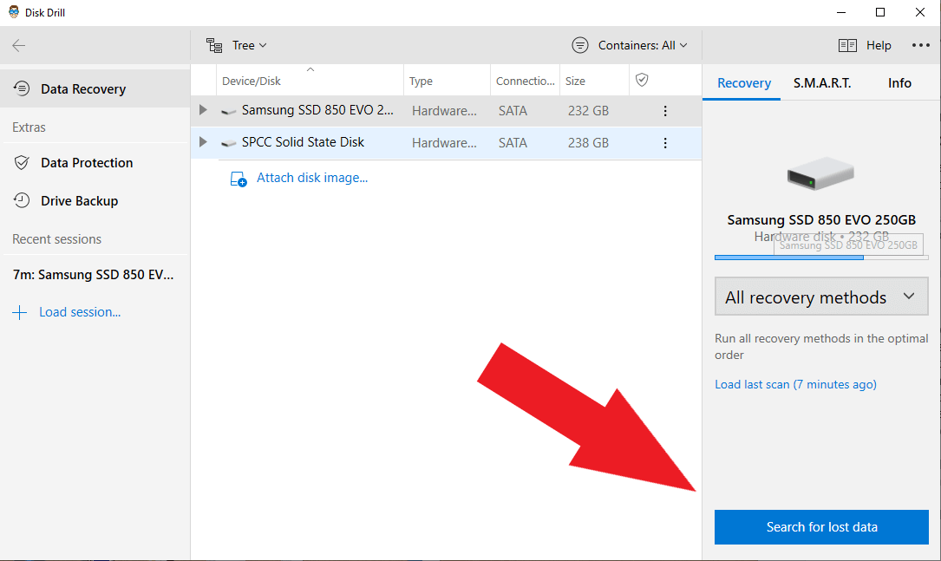The image size is (941, 561).
Task: Click the Help book icon
Action: click(x=847, y=46)
